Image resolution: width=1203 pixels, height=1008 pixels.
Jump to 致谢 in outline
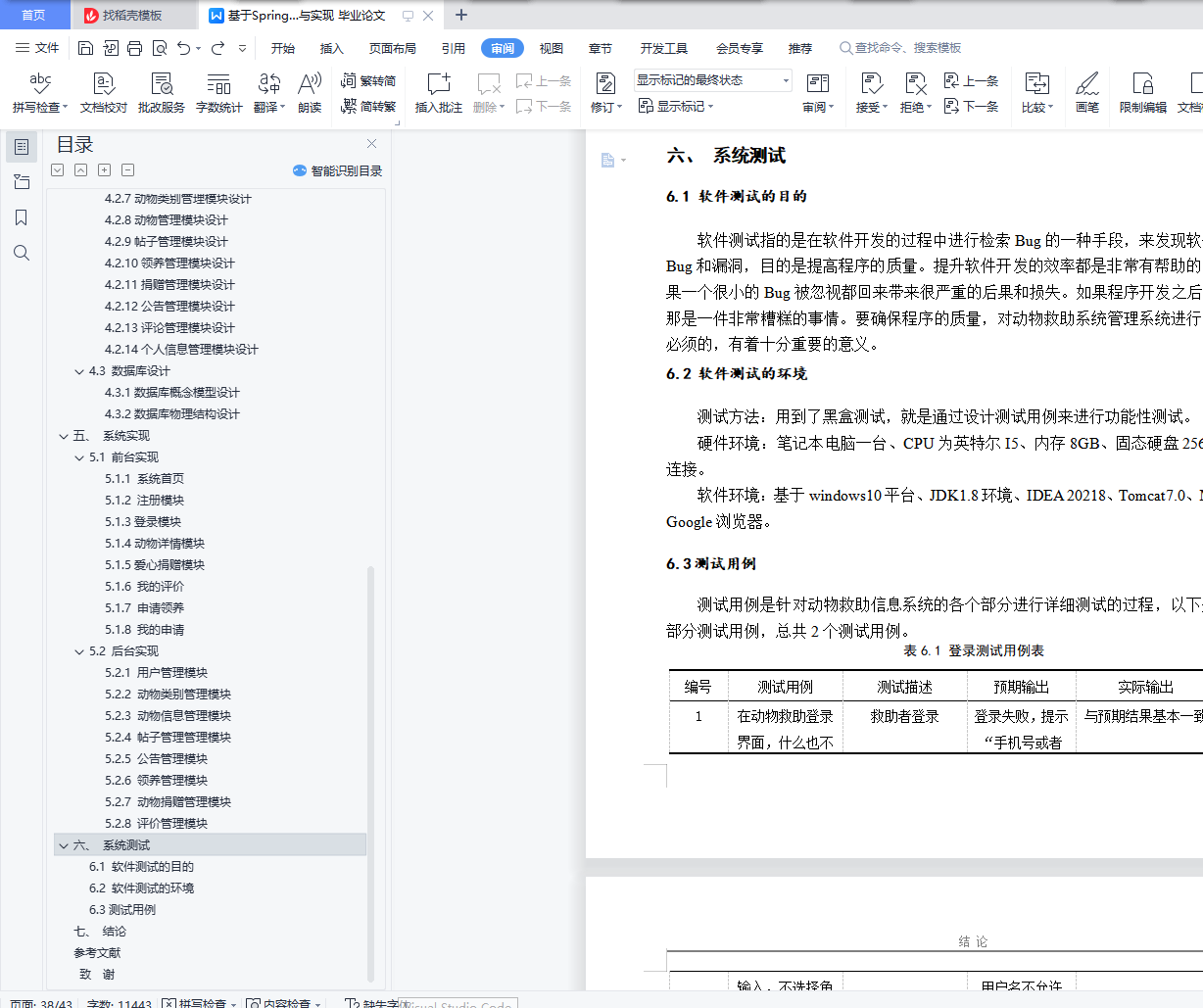[97, 975]
